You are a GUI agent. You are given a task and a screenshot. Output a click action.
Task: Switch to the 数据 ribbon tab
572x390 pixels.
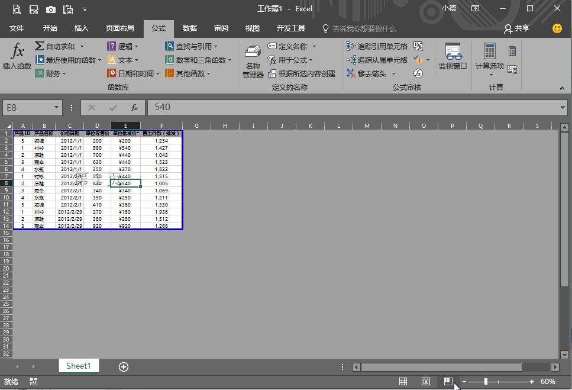[x=189, y=28]
